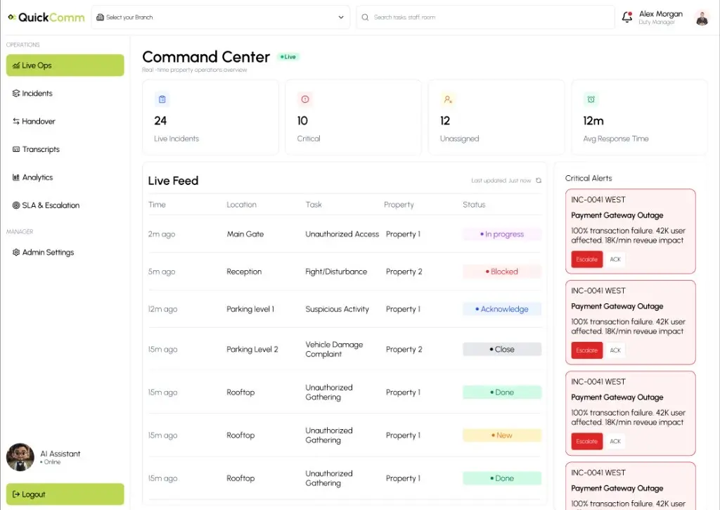Click the 12m ago timestamp

[162, 310]
